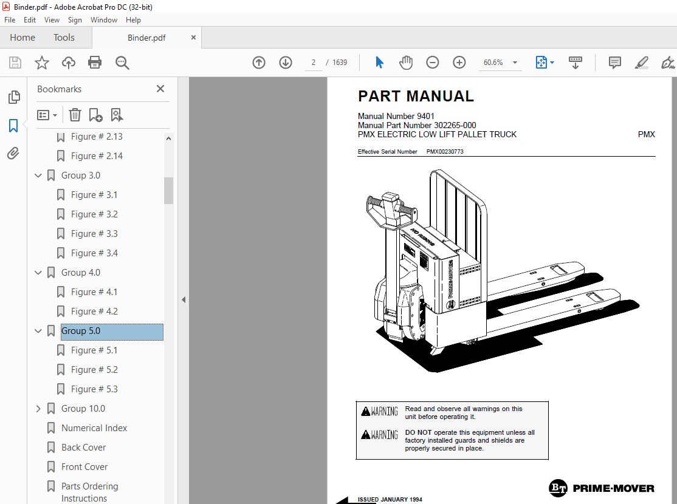
Task: Open the find text magnifier tool
Action: click(x=122, y=63)
